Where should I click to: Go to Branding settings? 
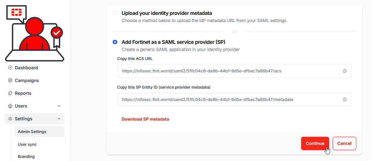(x=26, y=157)
